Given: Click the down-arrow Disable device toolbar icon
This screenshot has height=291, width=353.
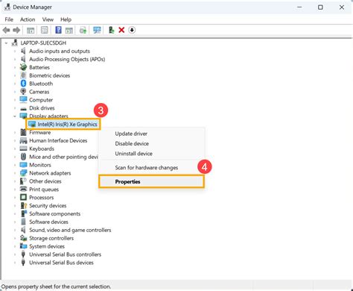Looking at the screenshot, I should [132, 30].
